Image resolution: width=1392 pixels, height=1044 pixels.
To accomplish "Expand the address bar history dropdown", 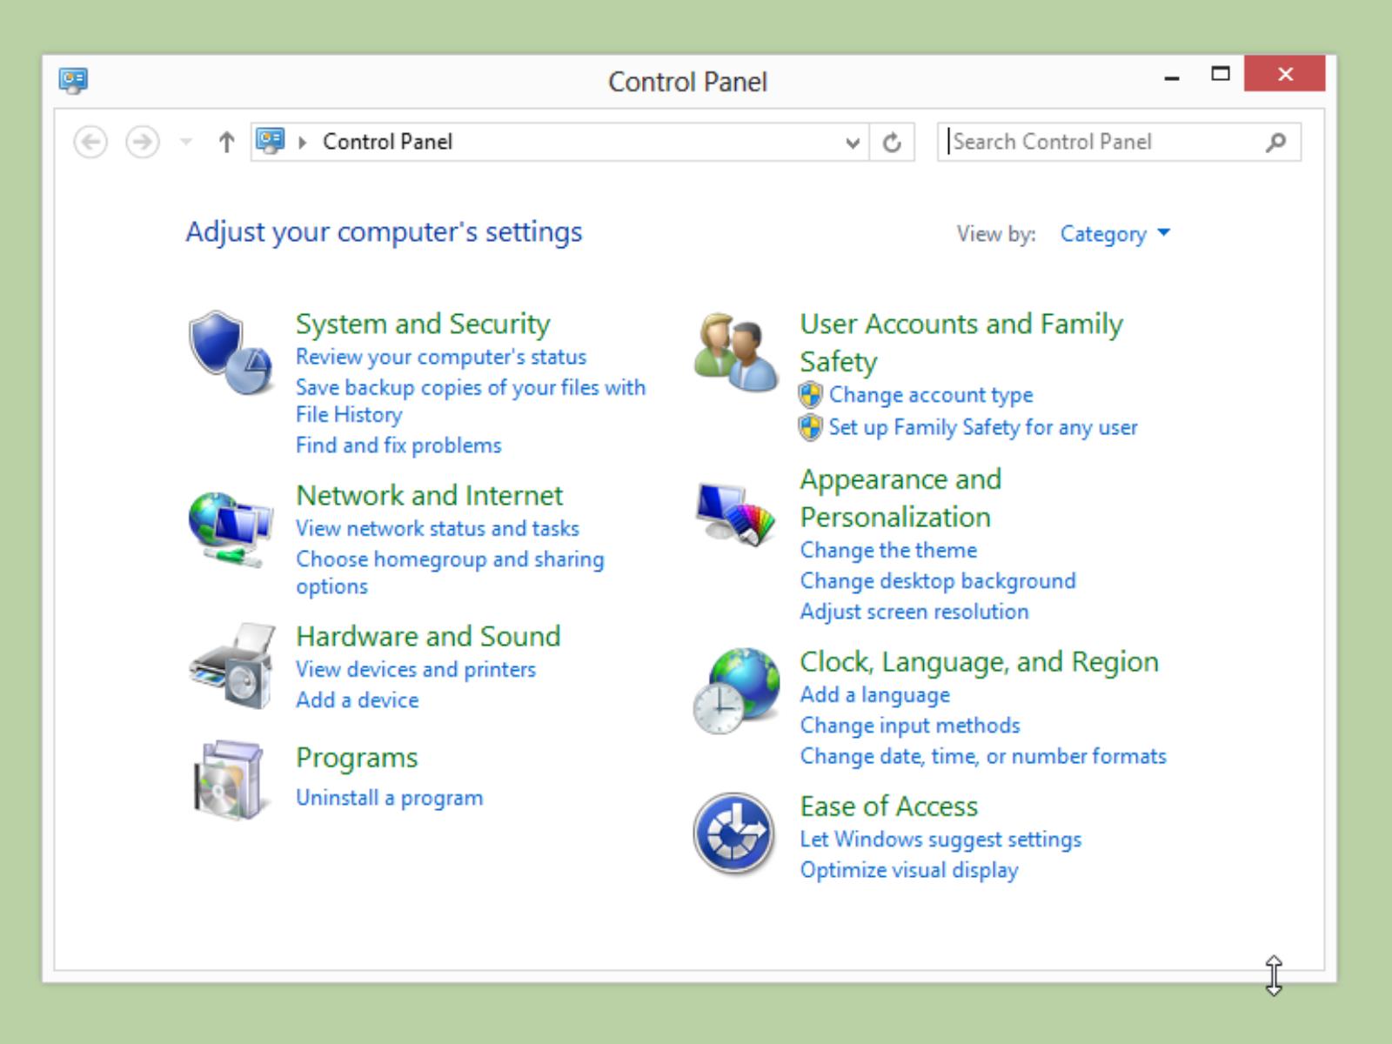I will click(853, 143).
